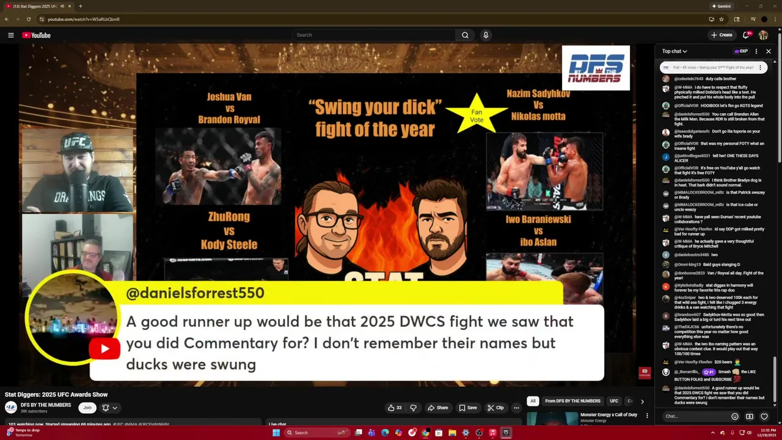Go to the YouTube home logo

click(x=37, y=35)
